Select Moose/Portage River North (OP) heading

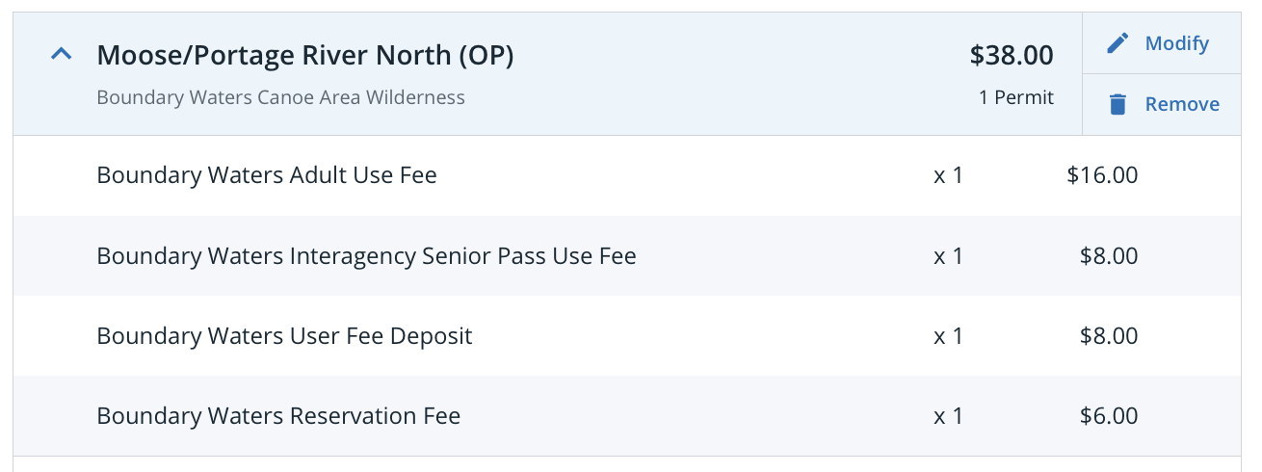click(305, 56)
